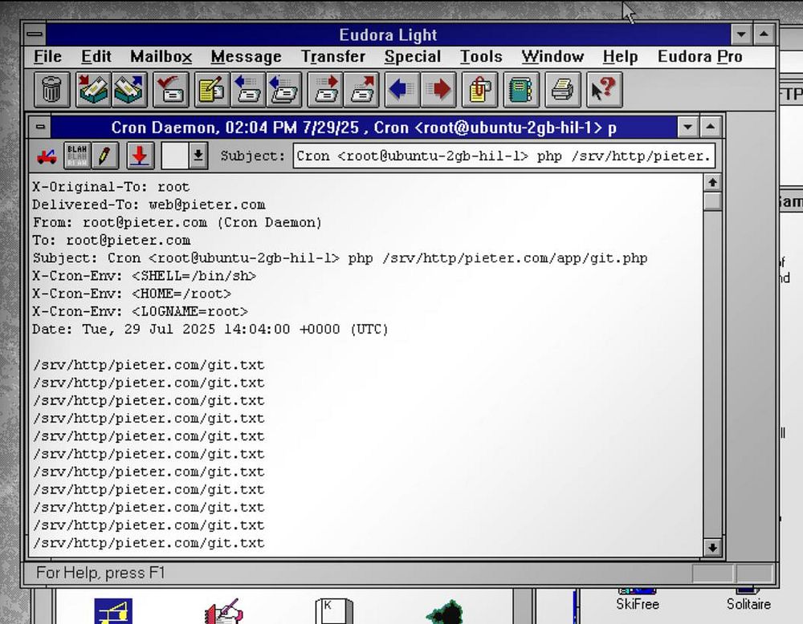Minimize the Cron Daemon message window
The height and width of the screenshot is (624, 803).
tap(688, 127)
